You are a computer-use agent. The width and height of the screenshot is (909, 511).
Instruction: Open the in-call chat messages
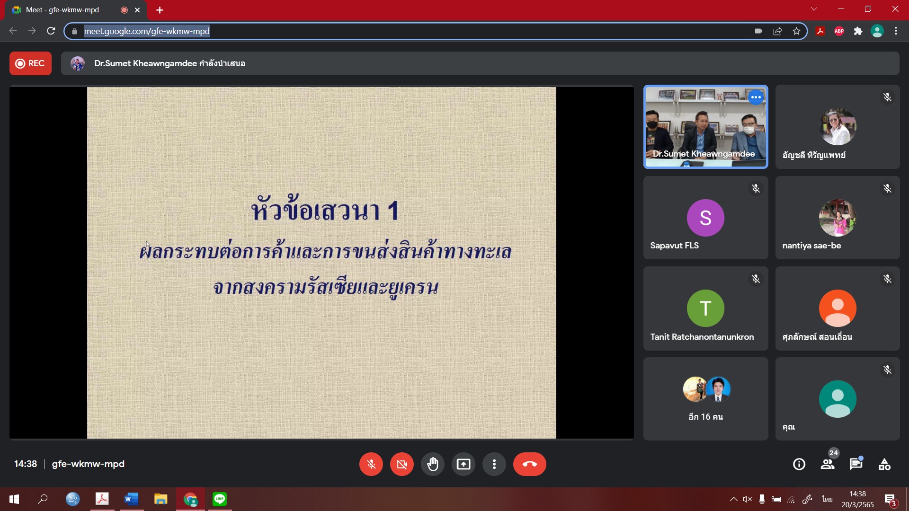856,464
